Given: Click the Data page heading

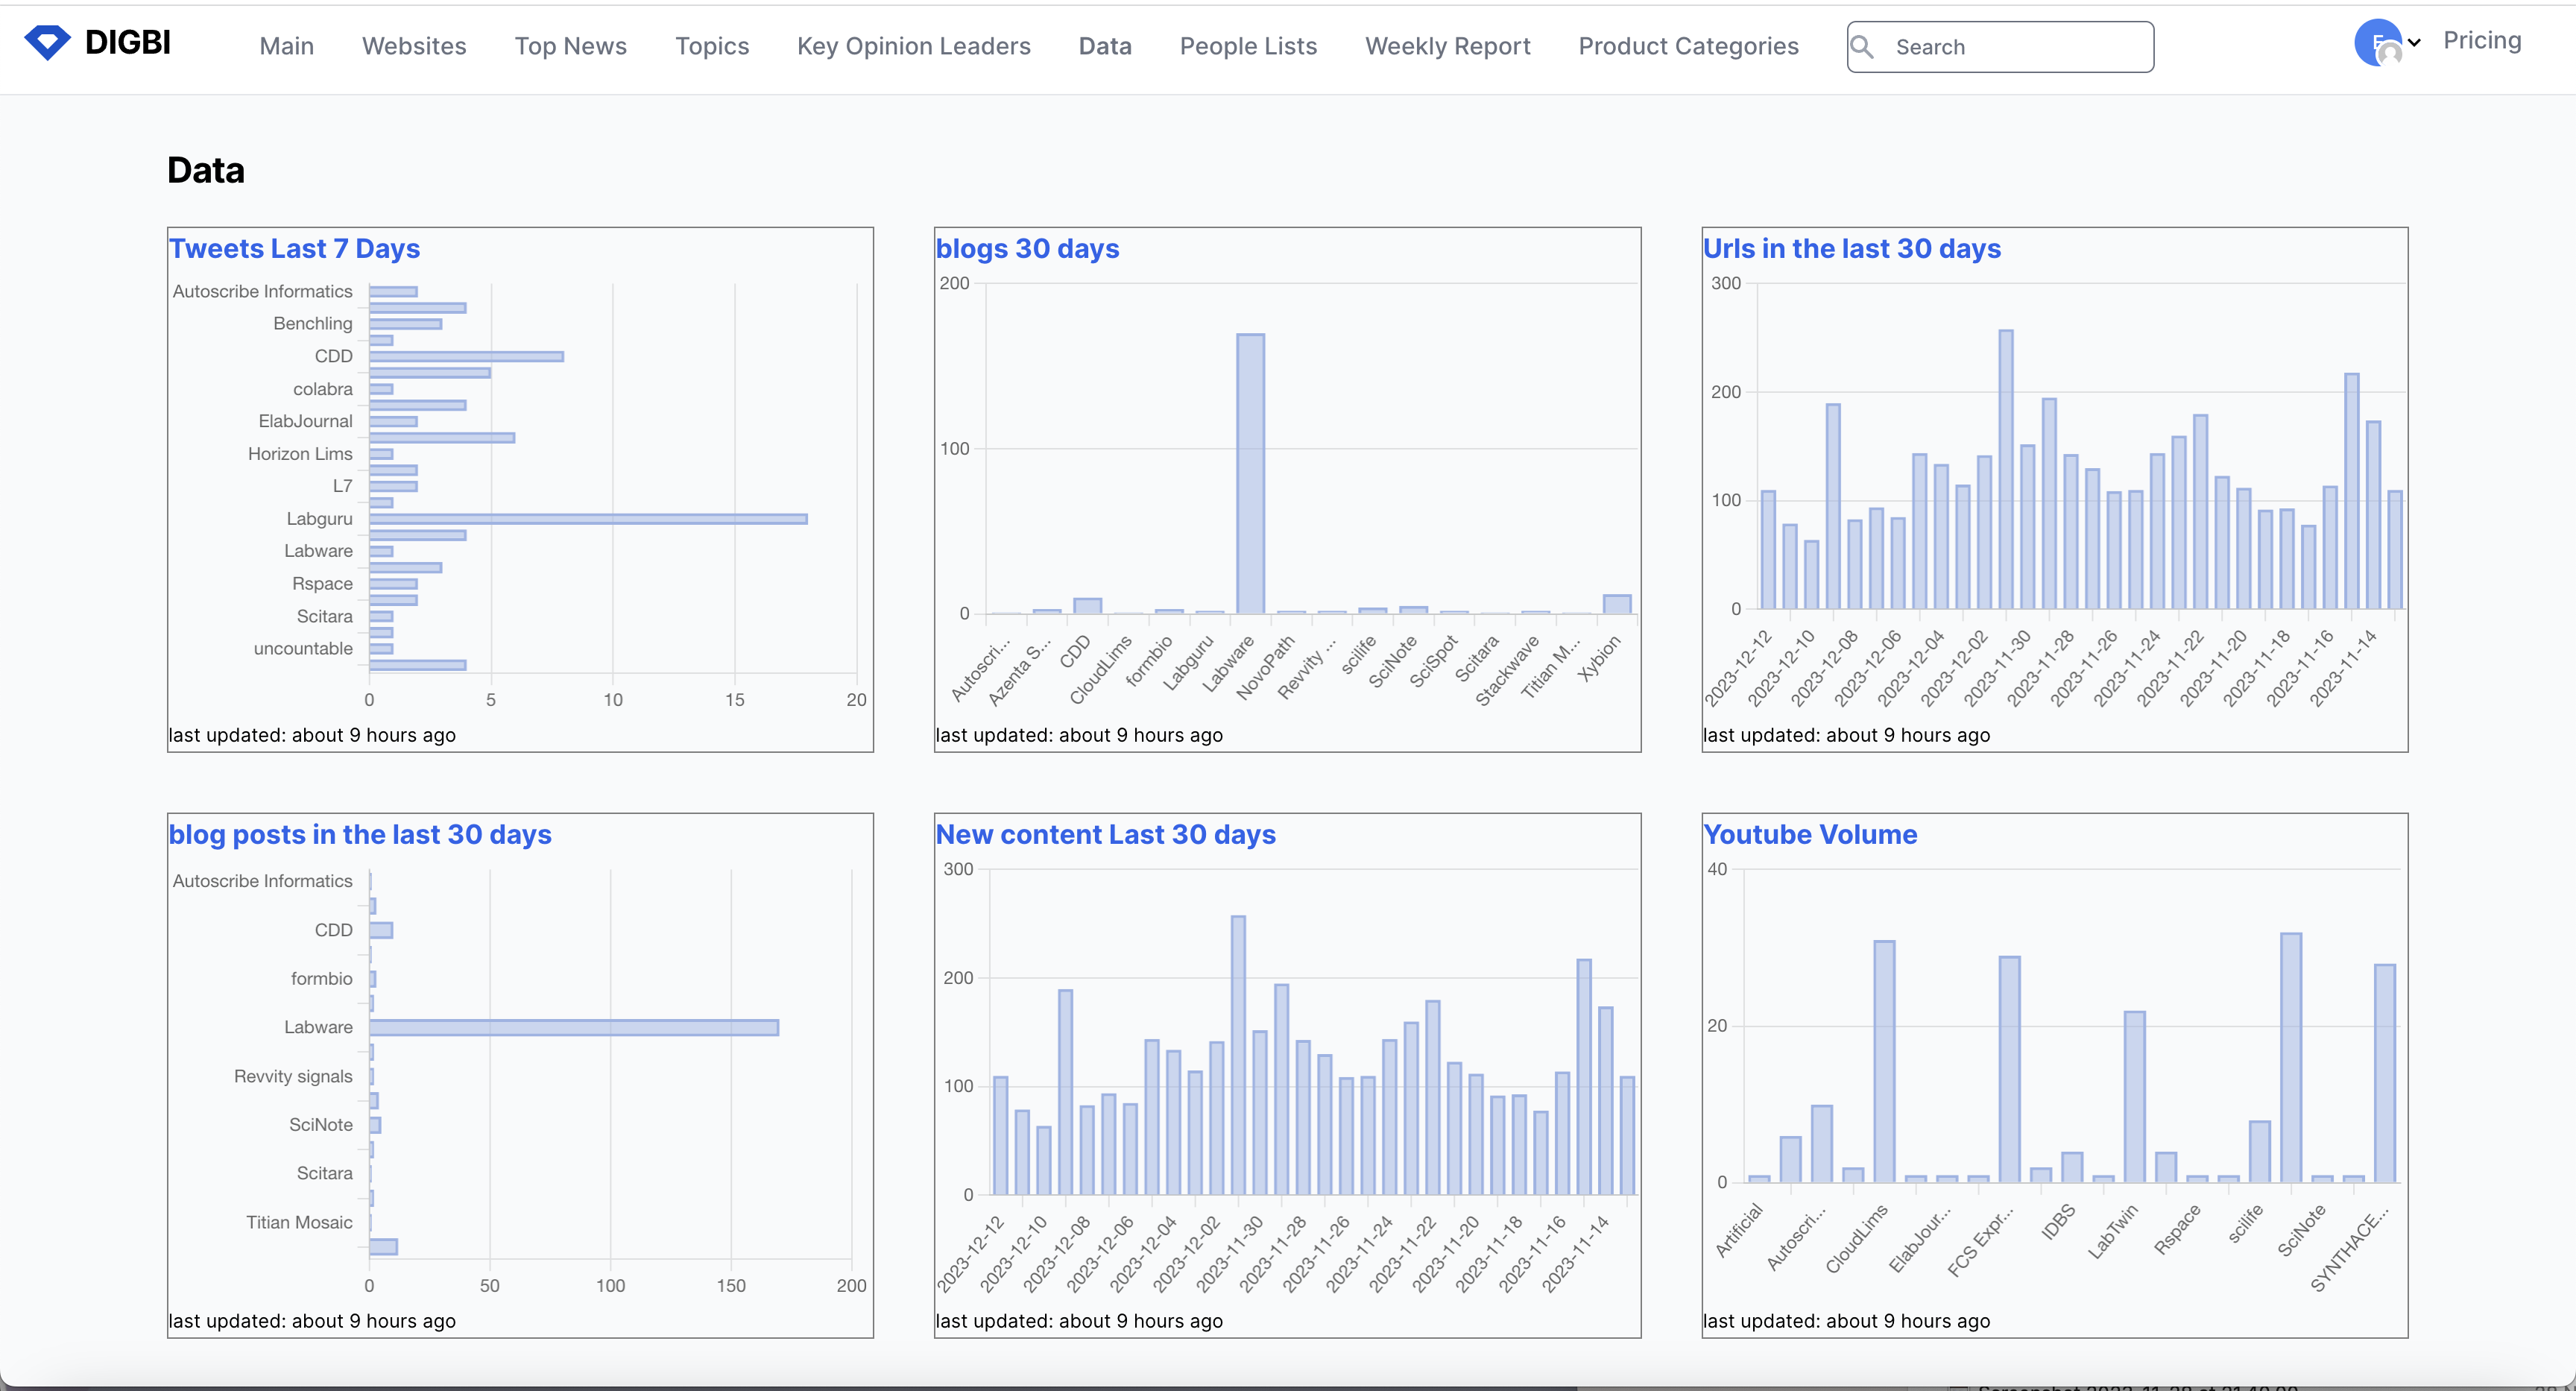Looking at the screenshot, I should click(206, 170).
